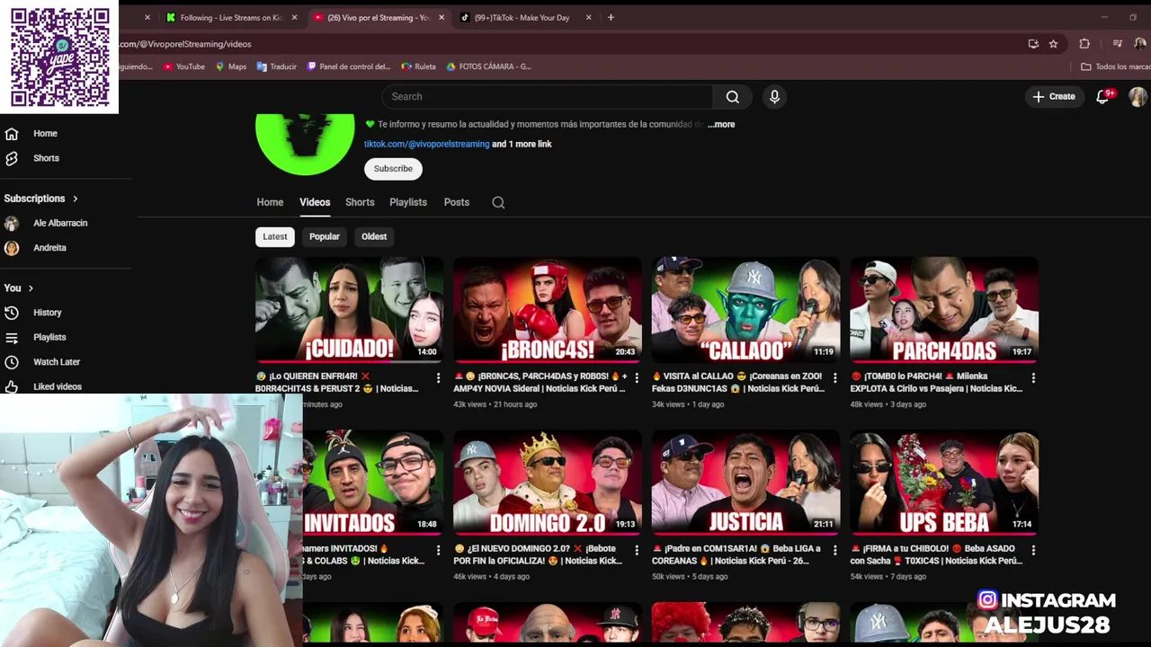Viewport: 1151px width, 647px height.
Task: Open the 'TOMB0 lo P4RCH4' video title
Action: (x=935, y=383)
